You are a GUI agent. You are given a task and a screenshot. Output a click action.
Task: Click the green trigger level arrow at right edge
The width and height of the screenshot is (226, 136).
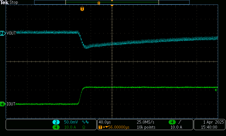click(x=216, y=90)
